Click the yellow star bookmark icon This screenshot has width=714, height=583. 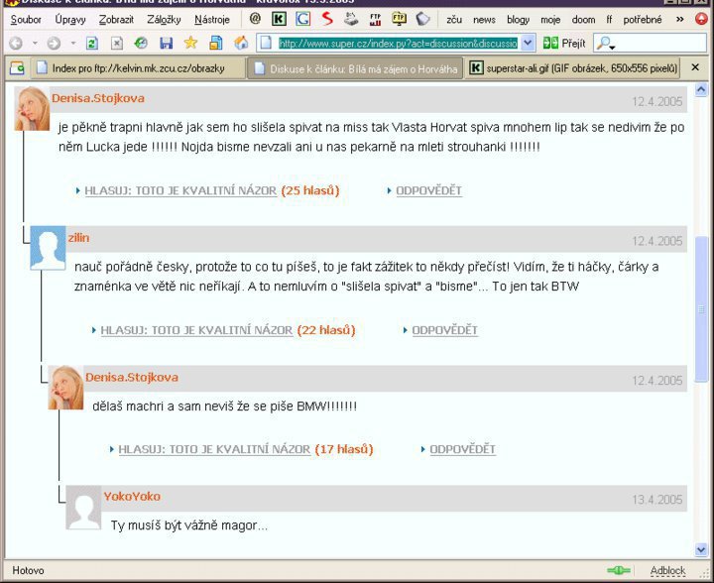190,43
